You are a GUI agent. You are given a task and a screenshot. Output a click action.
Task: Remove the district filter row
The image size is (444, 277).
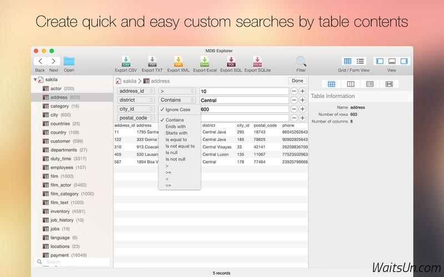294,100
